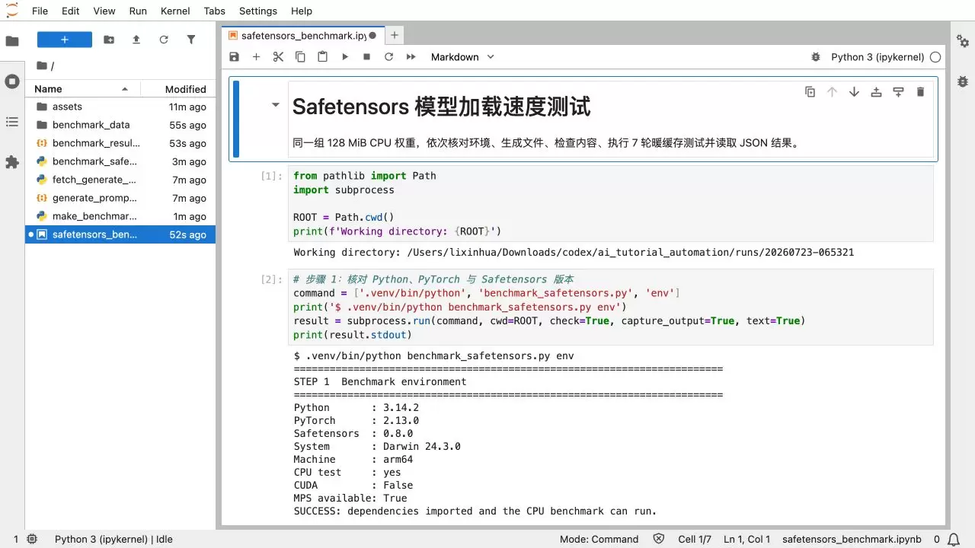Open notifications bell in status bar
975x548 pixels.
(954, 539)
